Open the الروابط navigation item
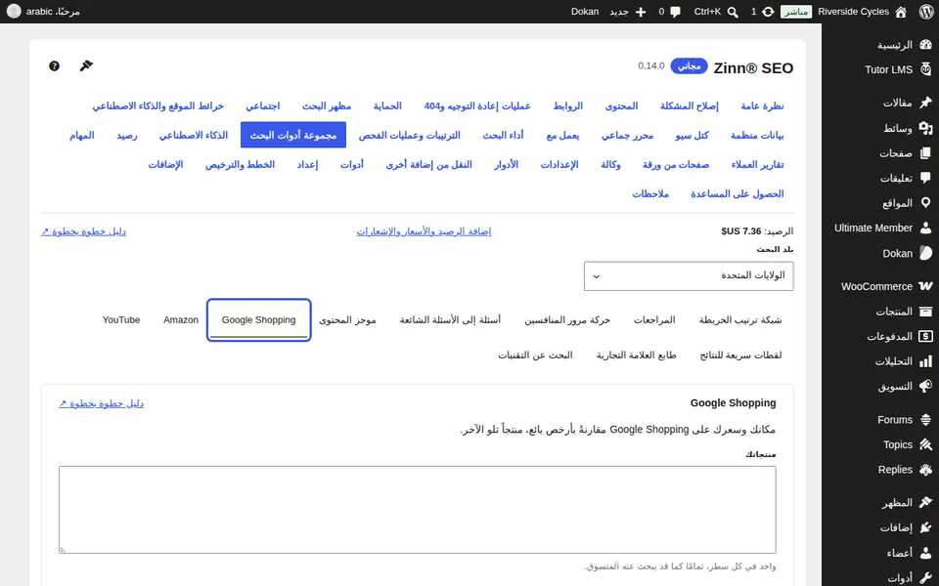This screenshot has height=586, width=939. [x=567, y=105]
